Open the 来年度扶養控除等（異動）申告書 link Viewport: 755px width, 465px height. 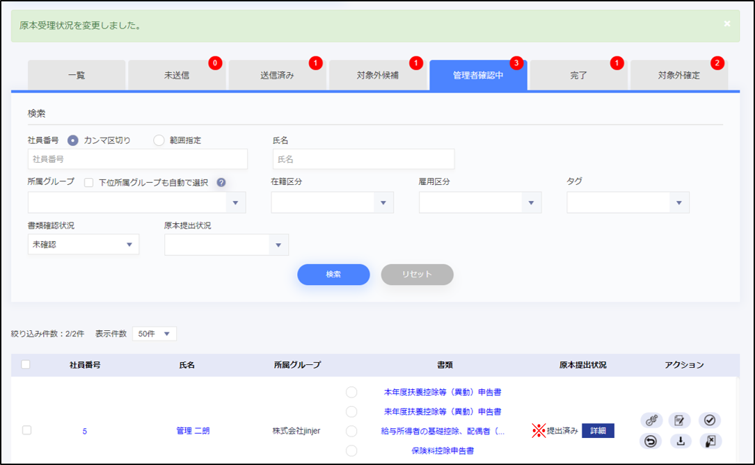(443, 411)
